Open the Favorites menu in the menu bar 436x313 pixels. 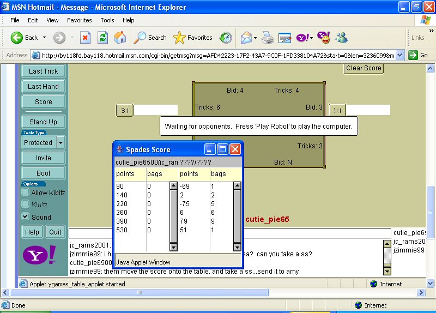(80, 20)
